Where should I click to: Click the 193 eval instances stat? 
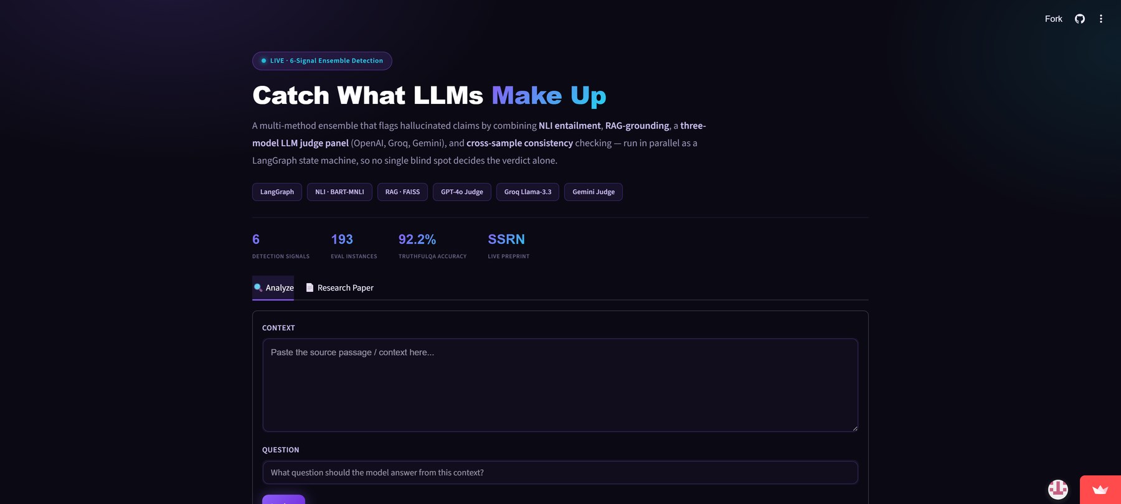[354, 246]
